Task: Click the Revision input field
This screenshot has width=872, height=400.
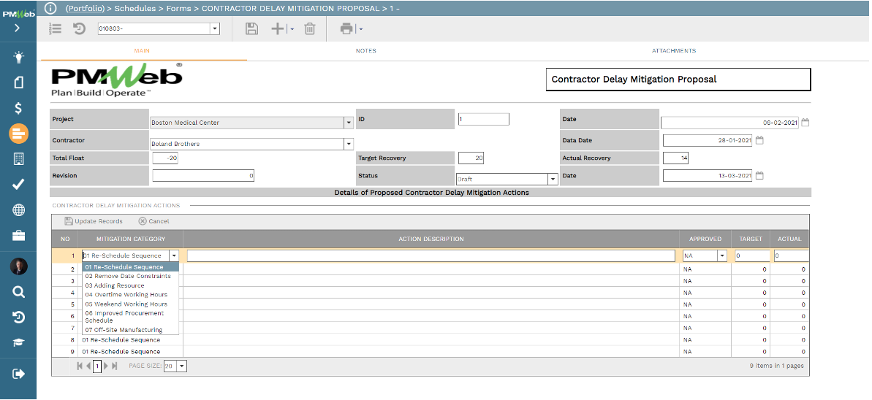Action: (x=203, y=176)
